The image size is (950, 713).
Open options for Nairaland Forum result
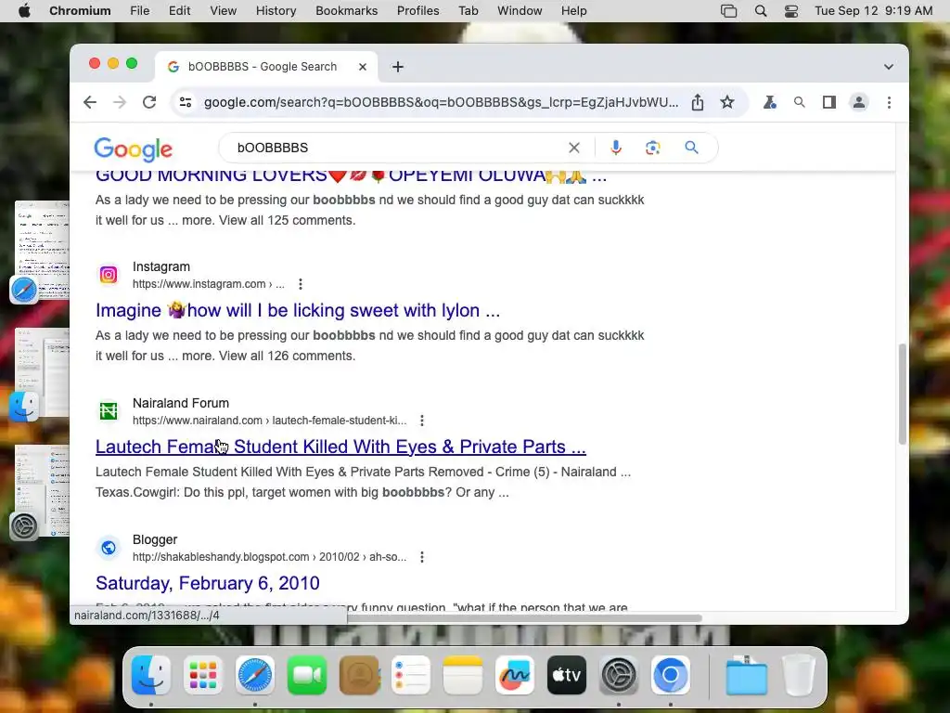pyautogui.click(x=422, y=421)
